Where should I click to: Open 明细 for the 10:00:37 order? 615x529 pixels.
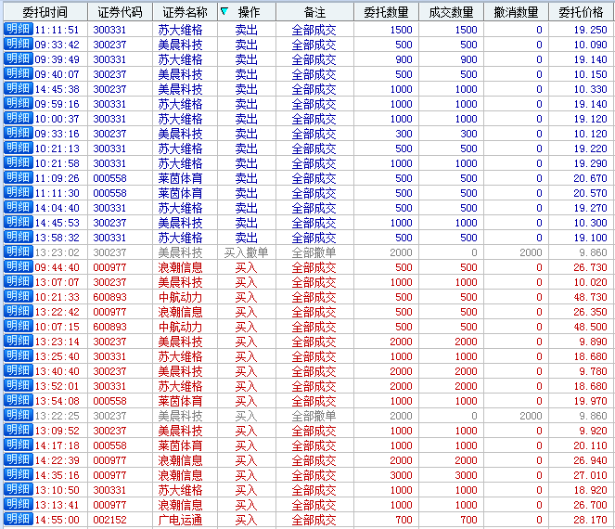[18, 118]
